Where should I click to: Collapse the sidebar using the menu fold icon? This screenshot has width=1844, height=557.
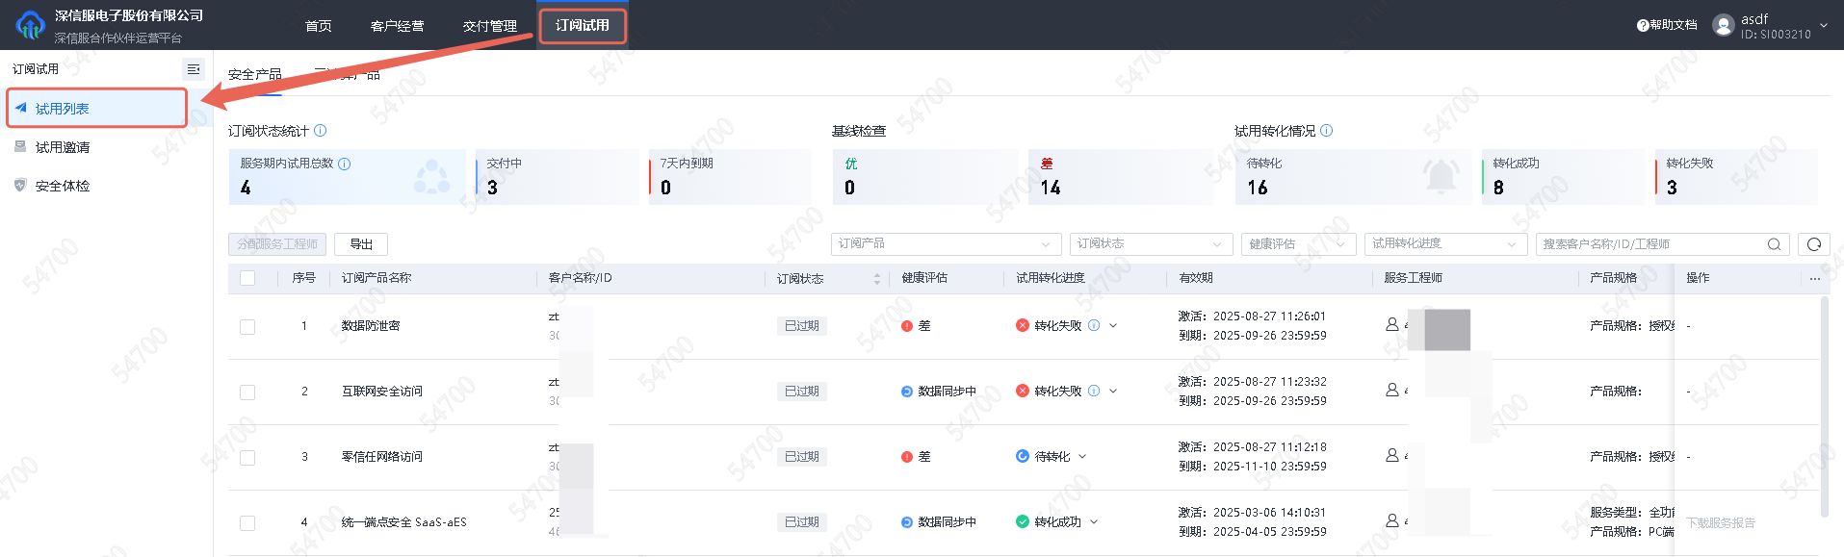[194, 69]
